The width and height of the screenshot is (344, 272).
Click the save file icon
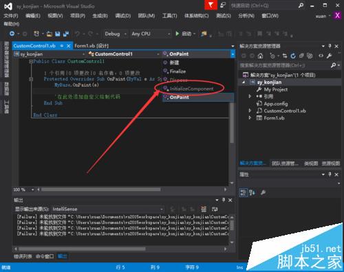coord(58,34)
